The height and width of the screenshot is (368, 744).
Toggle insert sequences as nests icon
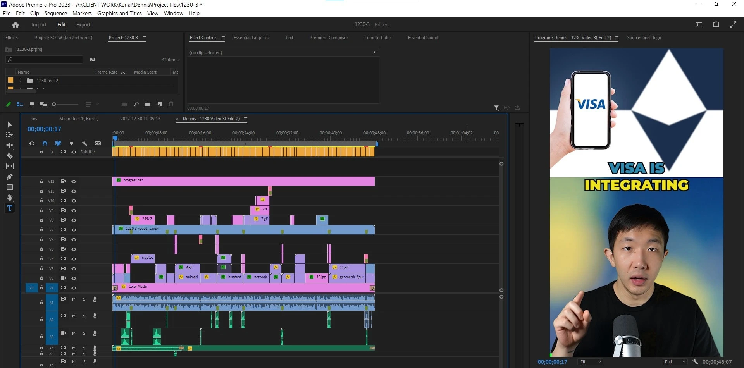(32, 143)
